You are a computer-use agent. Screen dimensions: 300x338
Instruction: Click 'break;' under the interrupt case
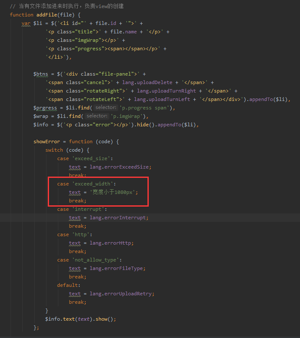[x=78, y=226]
